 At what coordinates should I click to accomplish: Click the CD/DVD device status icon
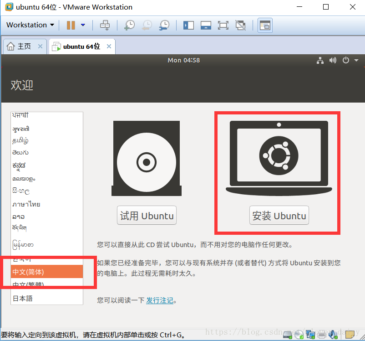pos(299,335)
